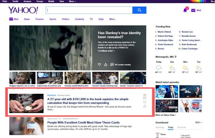
Task: Go to the Sports section
Action: click(53, 19)
